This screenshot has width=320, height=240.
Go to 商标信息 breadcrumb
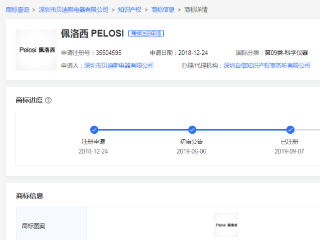163,9
